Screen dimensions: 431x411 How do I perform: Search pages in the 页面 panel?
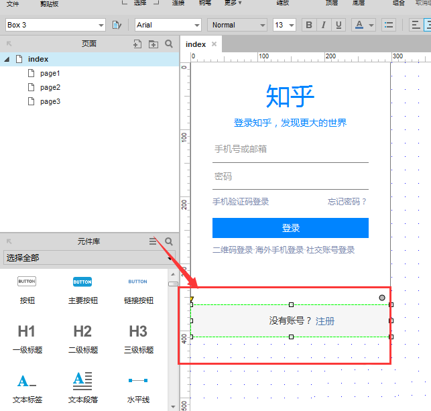tap(169, 44)
